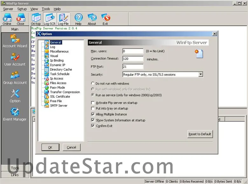This screenshot has width=248, height=184.
Task: Open the View menu
Action: coord(34,9)
